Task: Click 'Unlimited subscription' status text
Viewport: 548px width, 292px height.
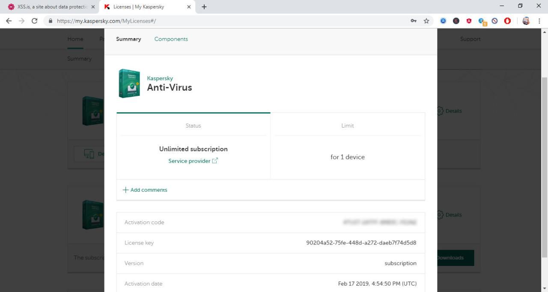Action: [194, 149]
